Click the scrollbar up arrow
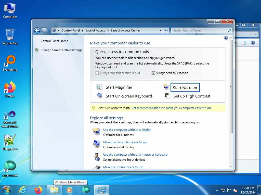The width and height of the screenshot is (261, 195). coord(231,38)
